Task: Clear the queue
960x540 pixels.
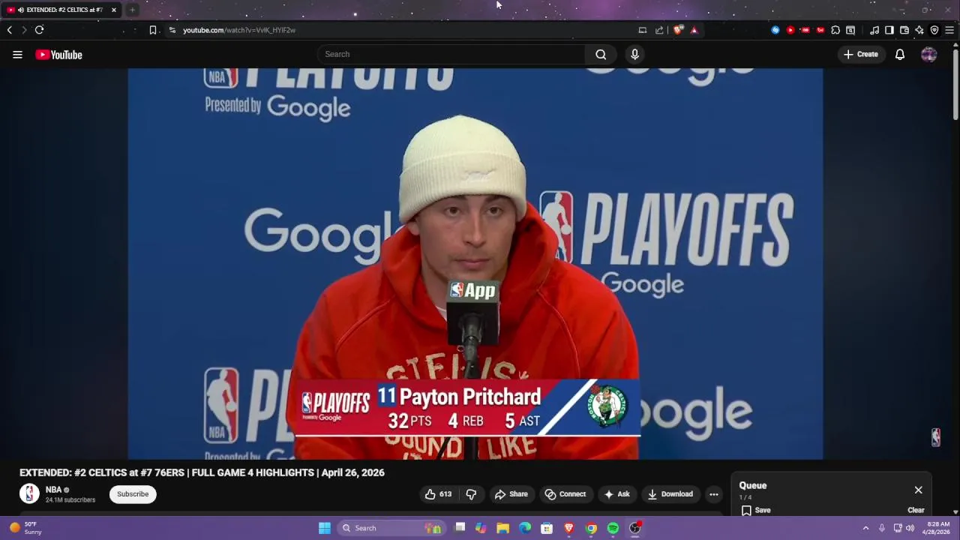Action: (x=916, y=510)
